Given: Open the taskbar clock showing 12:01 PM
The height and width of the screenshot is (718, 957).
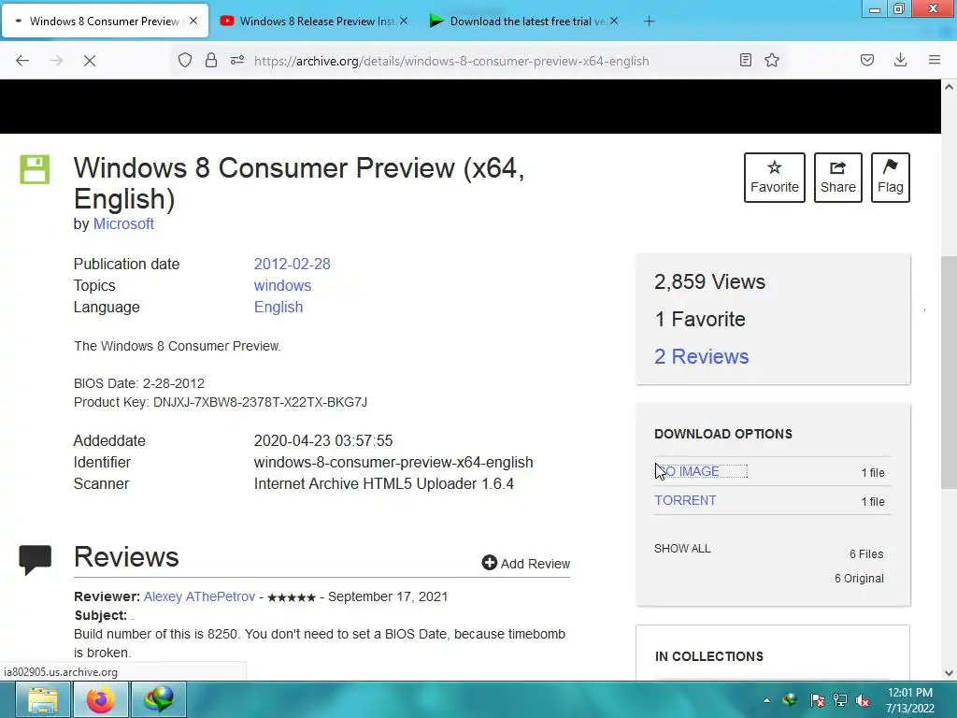Looking at the screenshot, I should (x=910, y=700).
